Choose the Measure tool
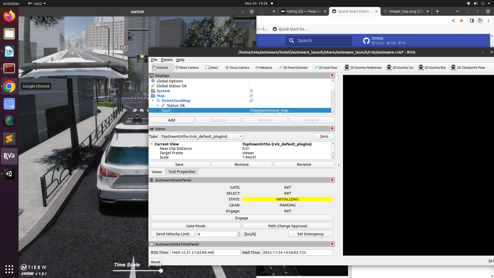Screen dimensions: 494x278 pos(264,67)
